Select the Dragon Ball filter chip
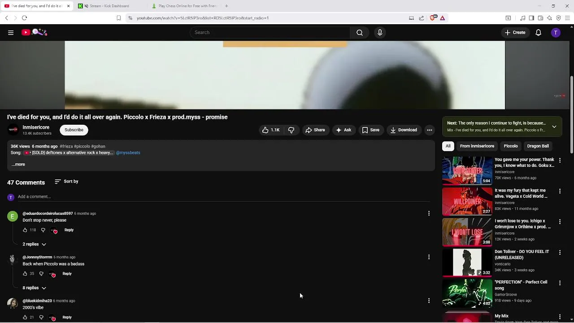The image size is (574, 323). (x=538, y=146)
